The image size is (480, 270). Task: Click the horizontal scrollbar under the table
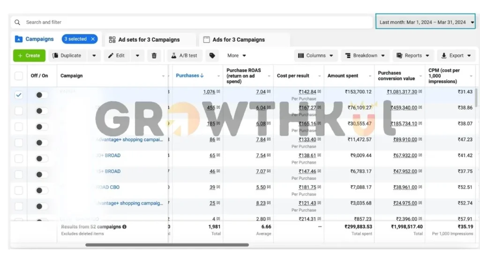pyautogui.click(x=166, y=245)
